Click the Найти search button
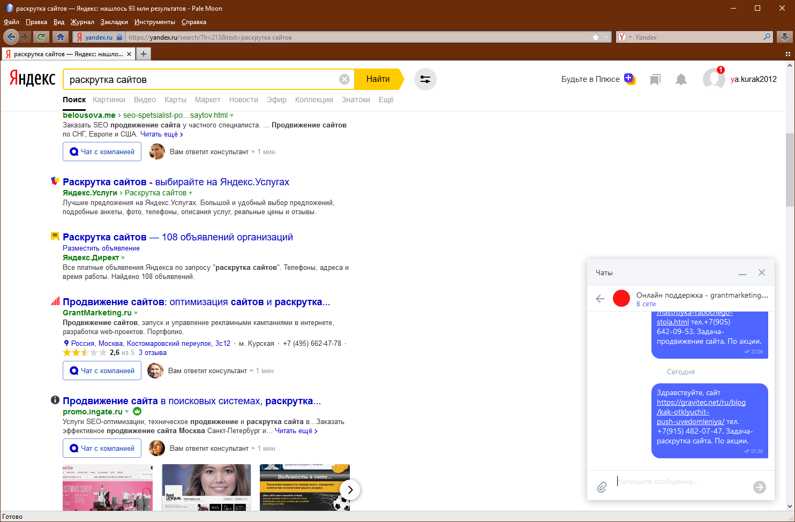 (x=378, y=79)
